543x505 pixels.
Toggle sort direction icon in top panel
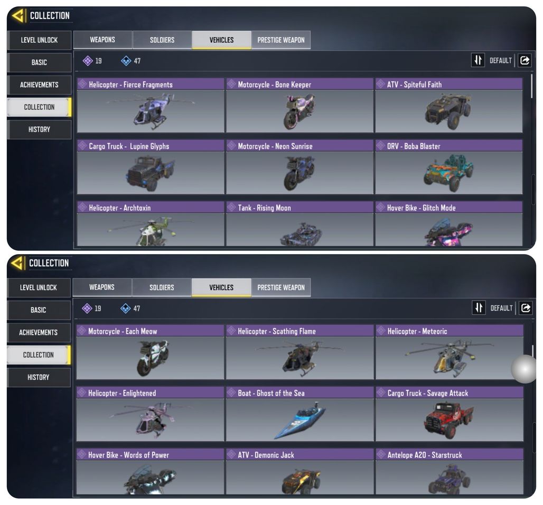click(478, 60)
